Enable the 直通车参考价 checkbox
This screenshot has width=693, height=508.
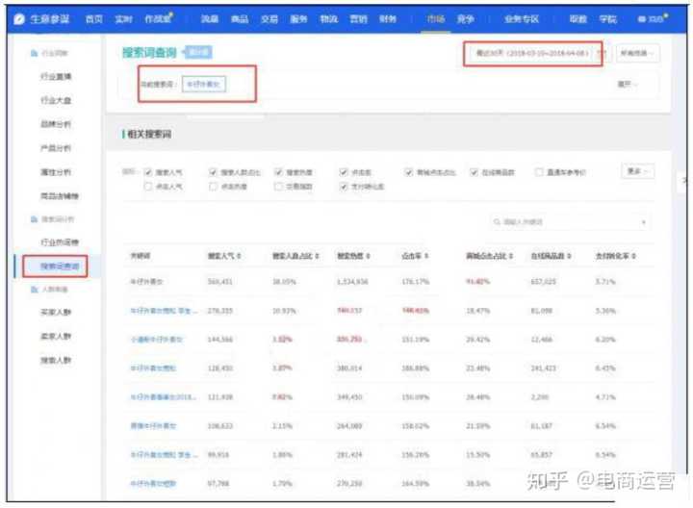(x=540, y=172)
